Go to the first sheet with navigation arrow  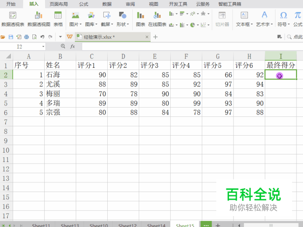[4, 225]
